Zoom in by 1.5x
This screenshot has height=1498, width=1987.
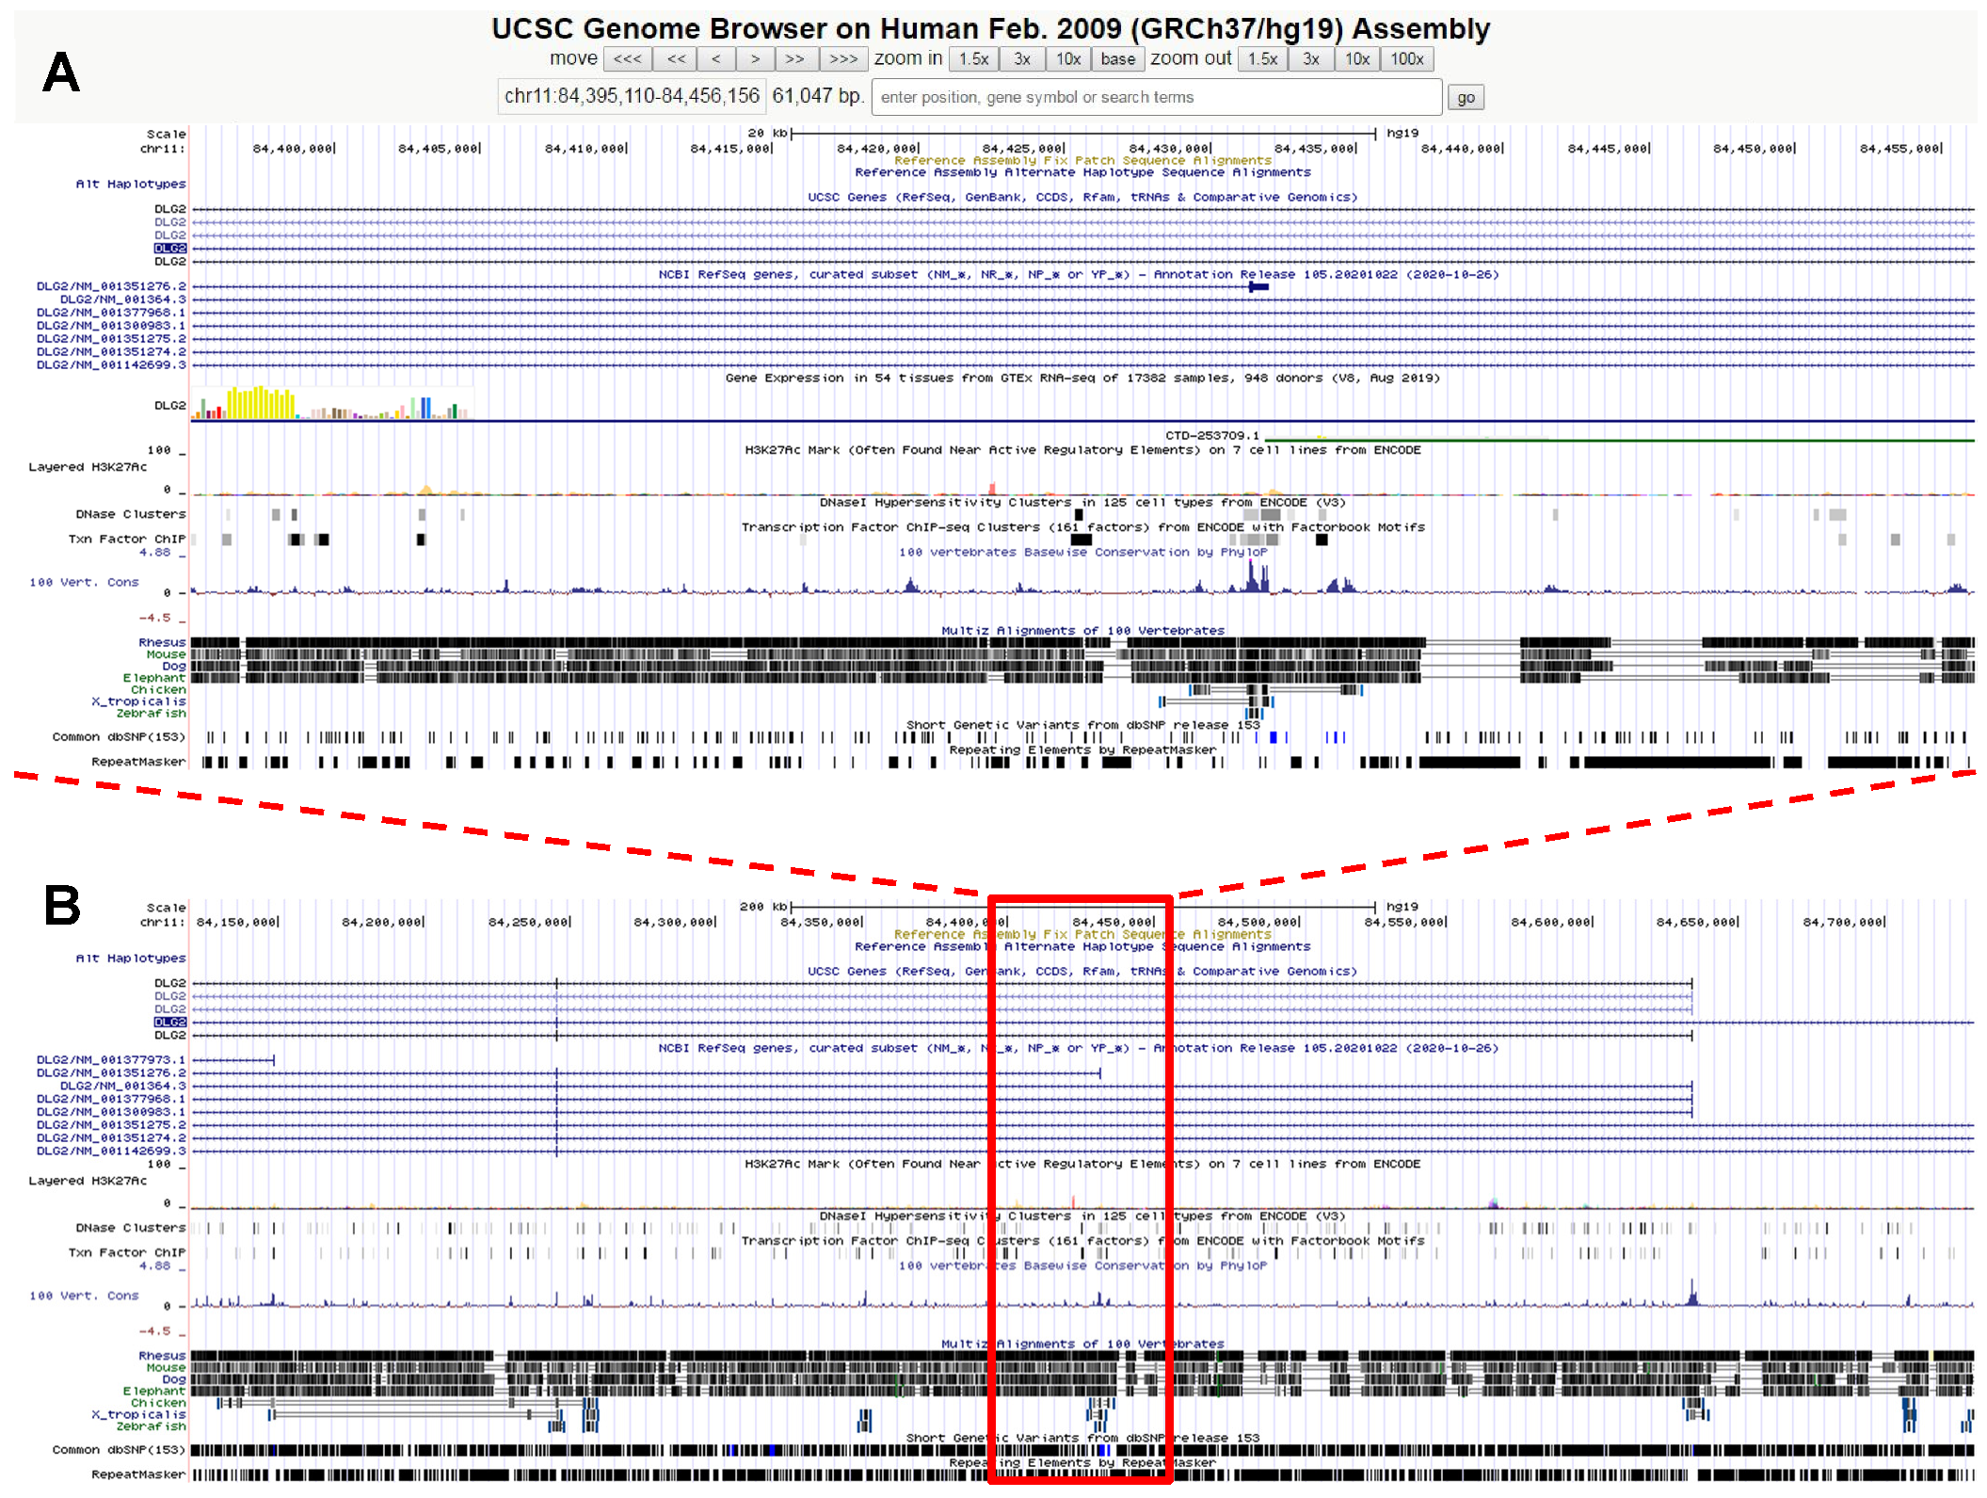974,59
